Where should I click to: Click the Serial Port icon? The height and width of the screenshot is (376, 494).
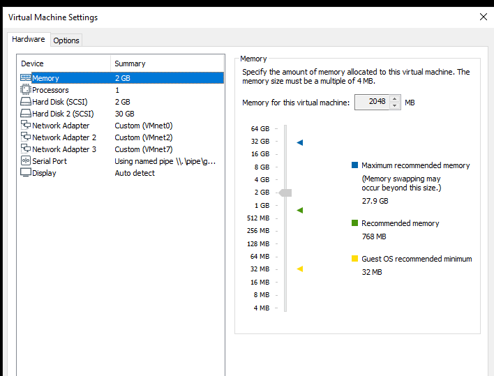[x=26, y=161]
